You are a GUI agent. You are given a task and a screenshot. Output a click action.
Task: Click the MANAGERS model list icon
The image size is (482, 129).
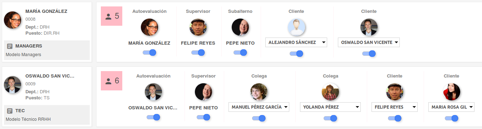pos(10,46)
